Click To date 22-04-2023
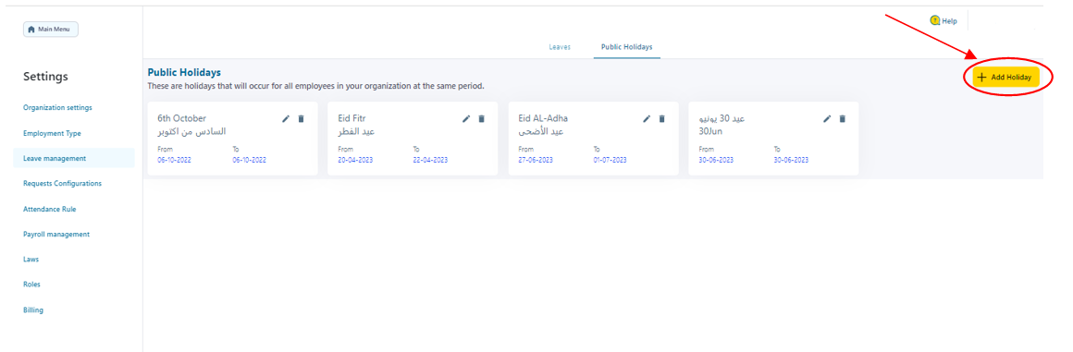The height and width of the screenshot is (352, 1073). click(x=430, y=160)
